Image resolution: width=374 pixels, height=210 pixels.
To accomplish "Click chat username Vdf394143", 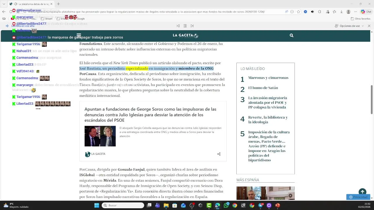I will (x=25, y=71).
